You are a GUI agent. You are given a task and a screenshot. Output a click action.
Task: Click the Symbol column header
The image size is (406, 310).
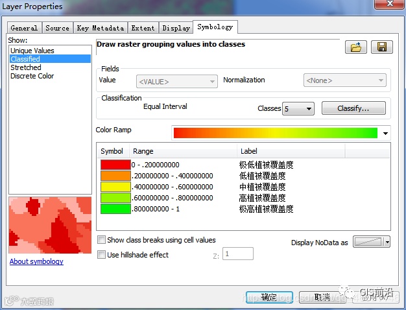coord(112,151)
